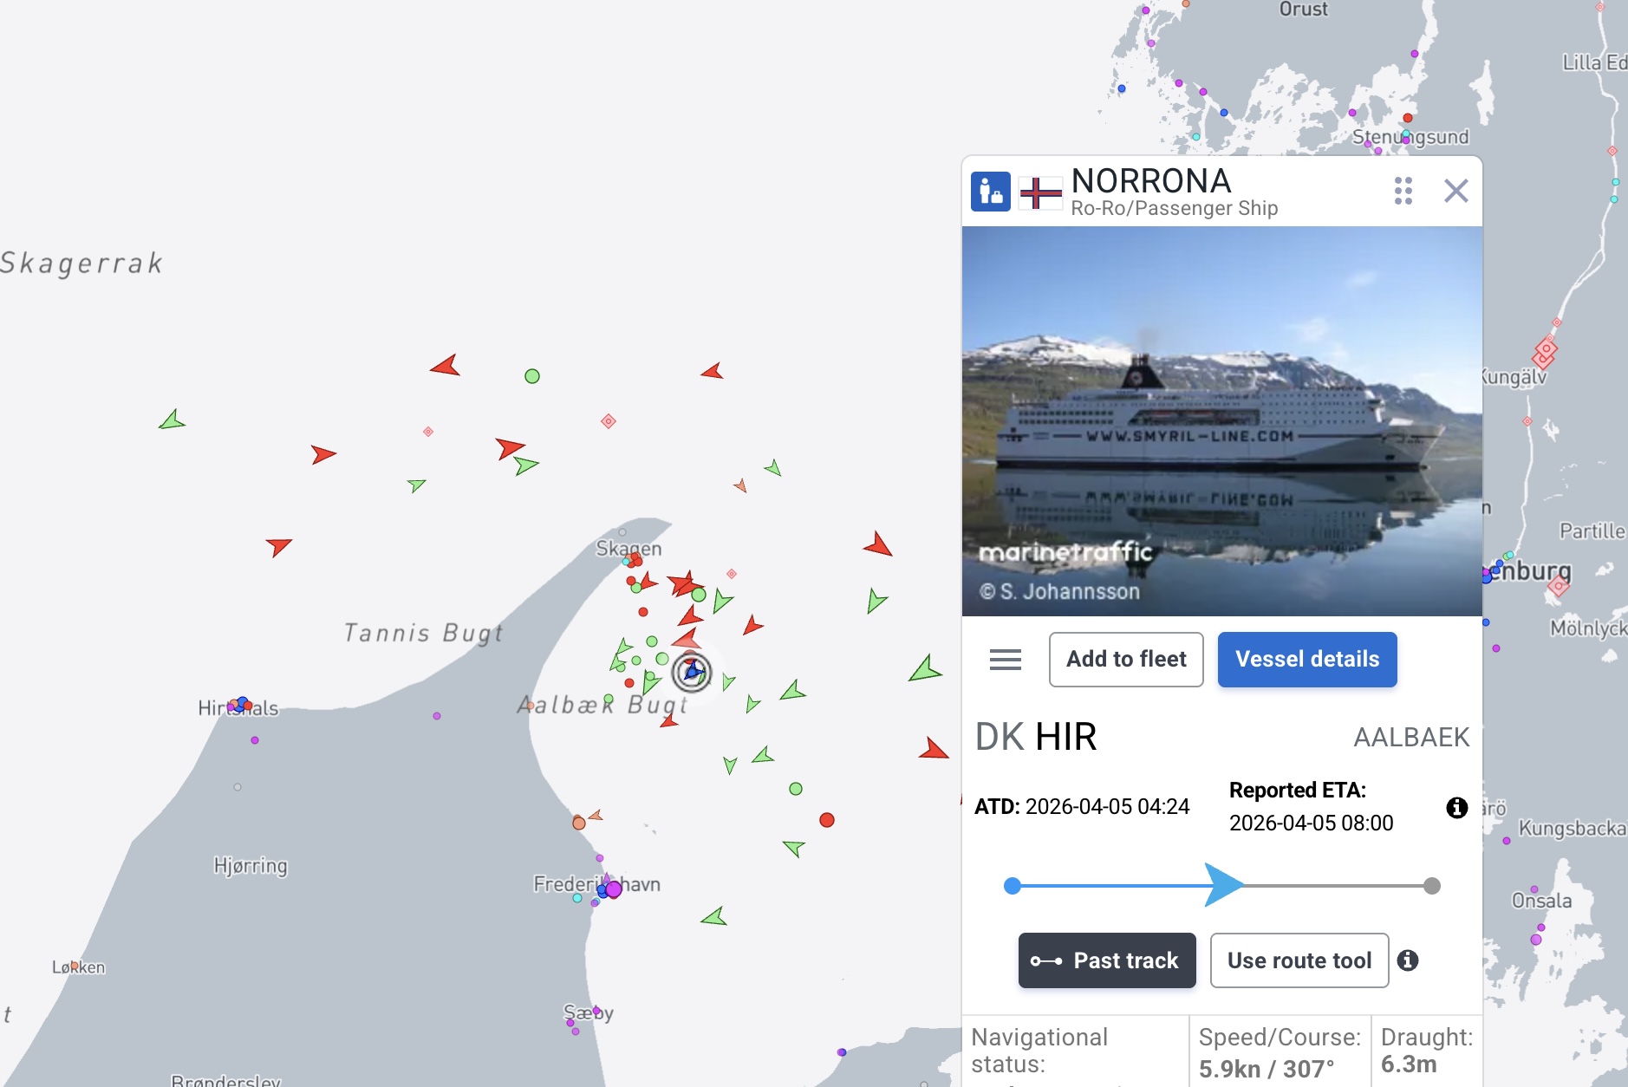Click the NORRONA ship photo
1628x1087 pixels.
(1221, 421)
